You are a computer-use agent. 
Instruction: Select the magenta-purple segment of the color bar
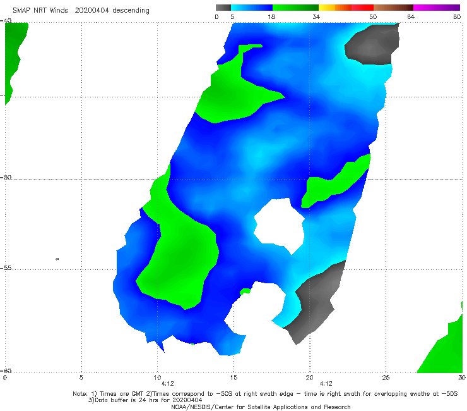click(437, 8)
